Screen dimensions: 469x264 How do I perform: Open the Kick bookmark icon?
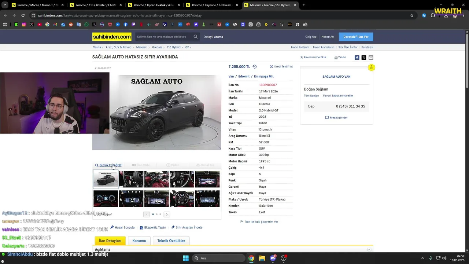[x=16, y=25]
